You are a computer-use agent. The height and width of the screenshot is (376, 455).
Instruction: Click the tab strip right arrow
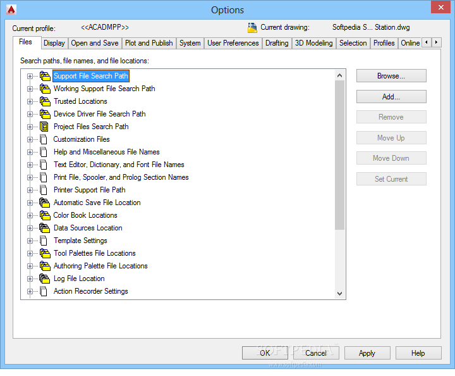click(437, 42)
